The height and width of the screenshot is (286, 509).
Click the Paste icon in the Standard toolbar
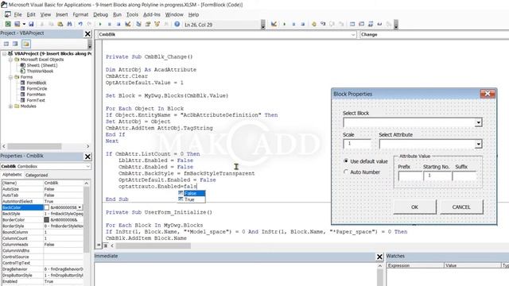tap(60, 24)
